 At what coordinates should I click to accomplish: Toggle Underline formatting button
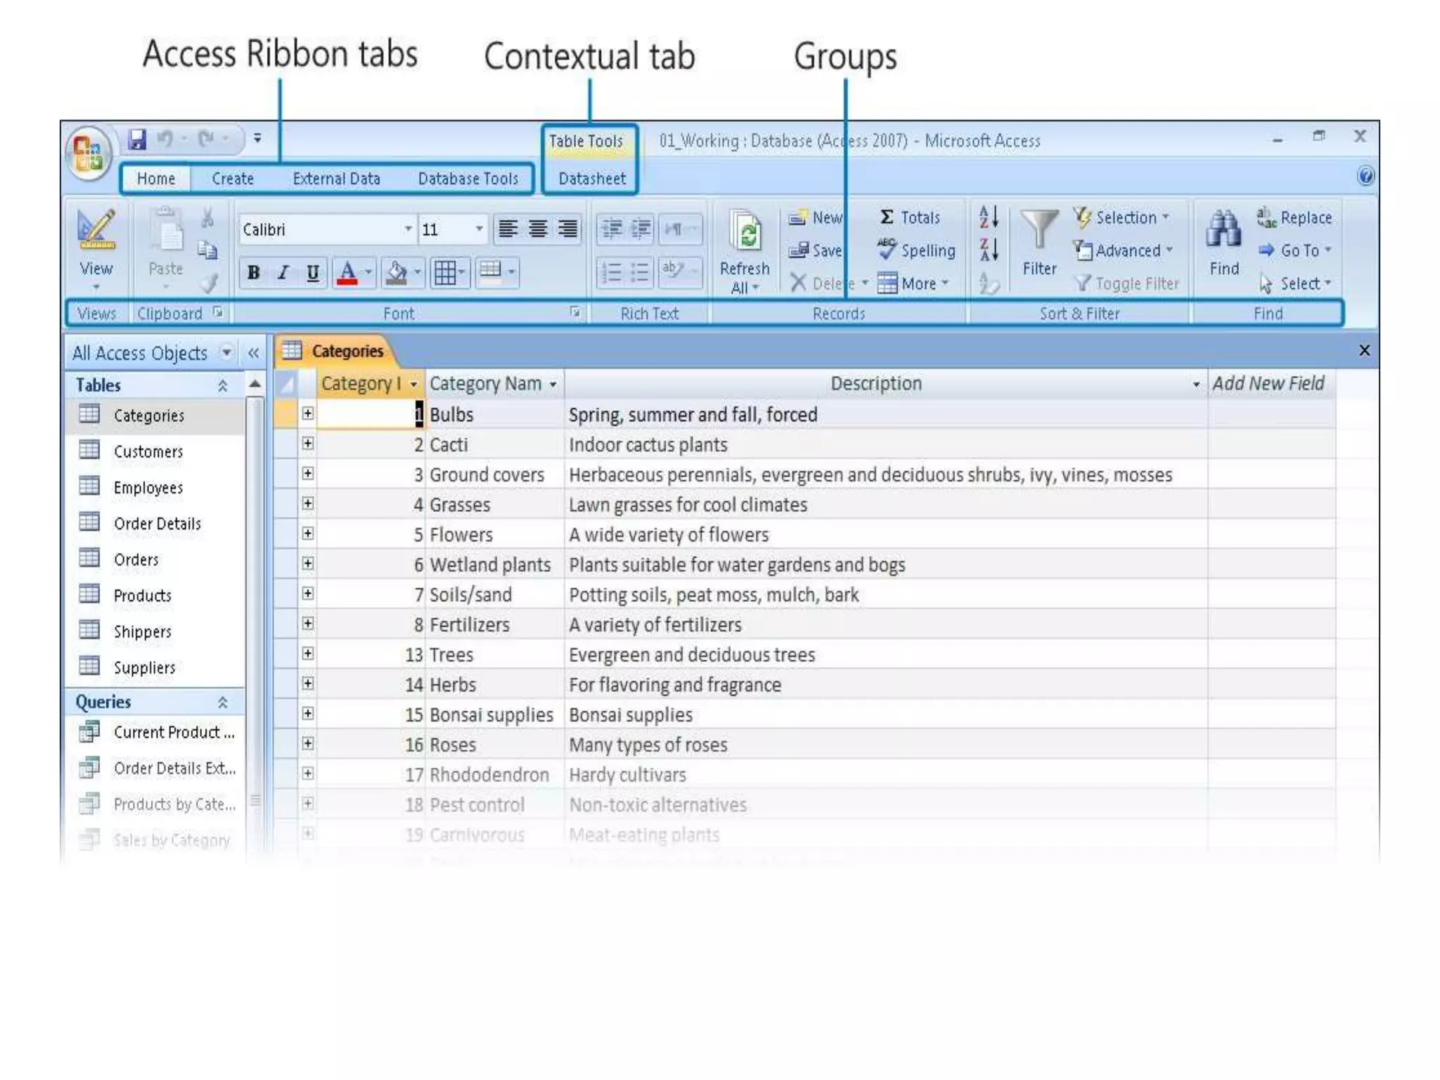tap(313, 273)
